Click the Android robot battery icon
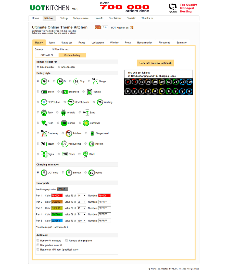This screenshot has width=227, height=275. (64, 113)
